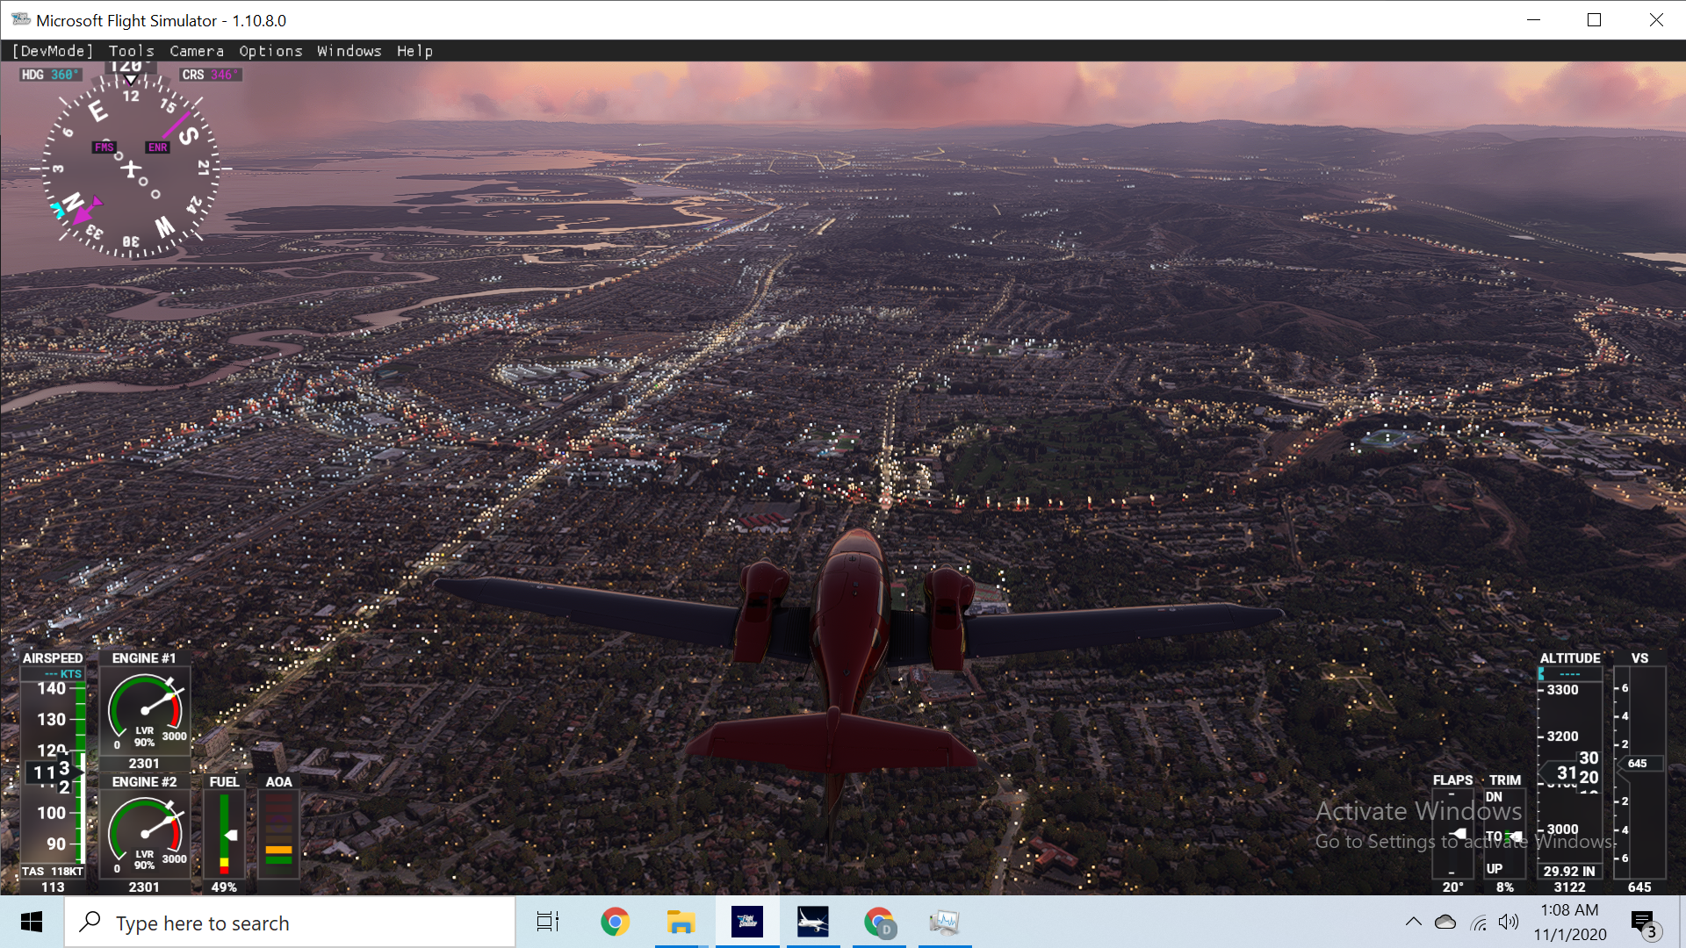The image size is (1686, 948).
Task: Click the OneDrive cloud tray icon
Action: (1445, 922)
